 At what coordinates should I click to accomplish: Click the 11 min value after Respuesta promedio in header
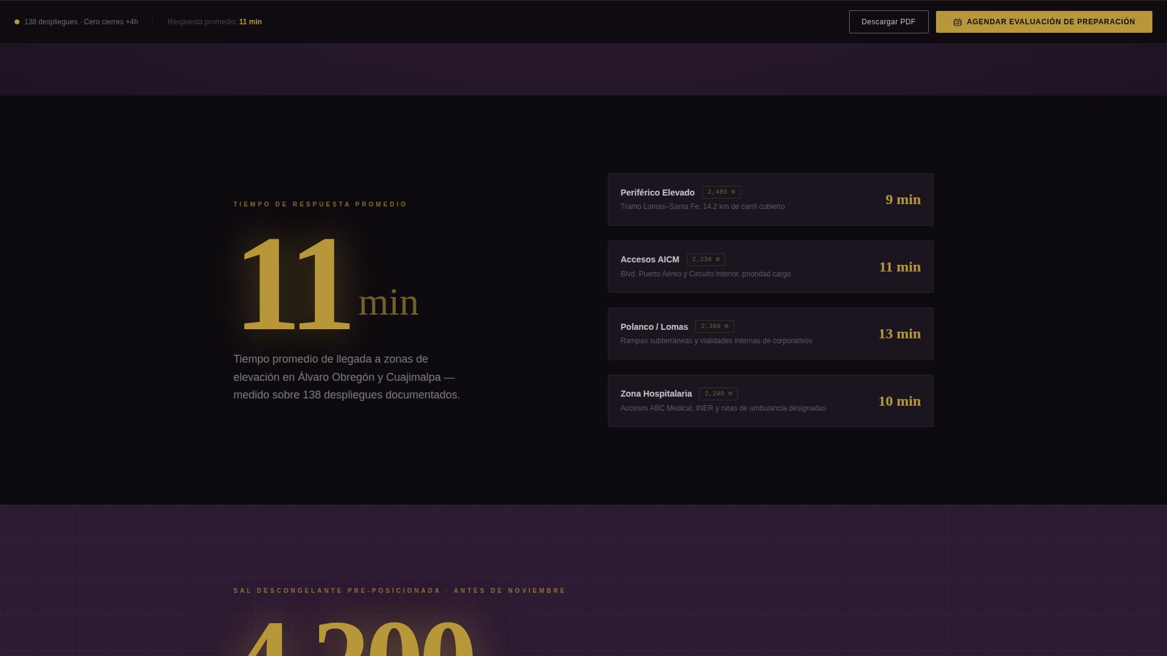(x=250, y=22)
